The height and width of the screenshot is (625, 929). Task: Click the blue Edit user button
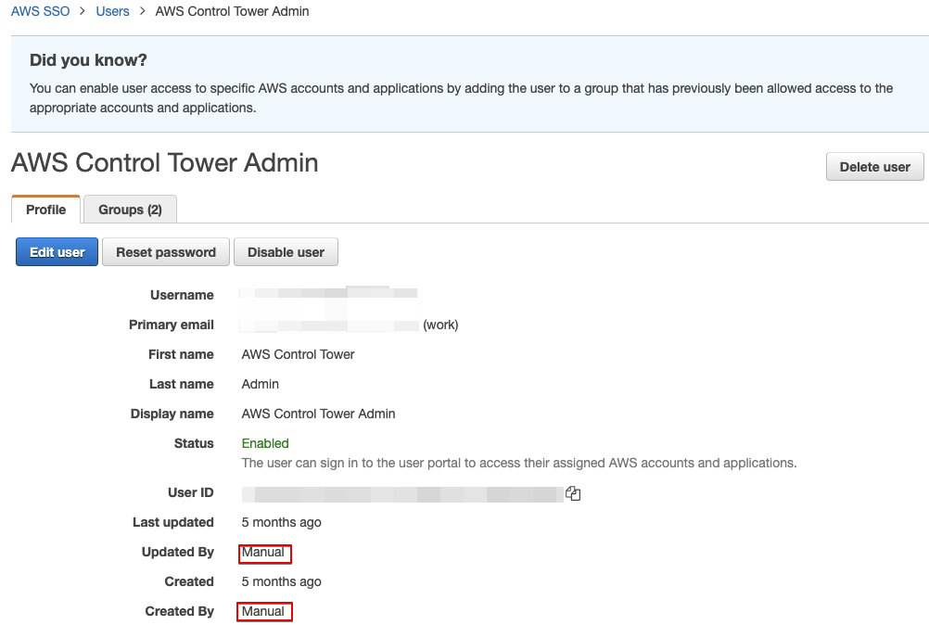(57, 252)
